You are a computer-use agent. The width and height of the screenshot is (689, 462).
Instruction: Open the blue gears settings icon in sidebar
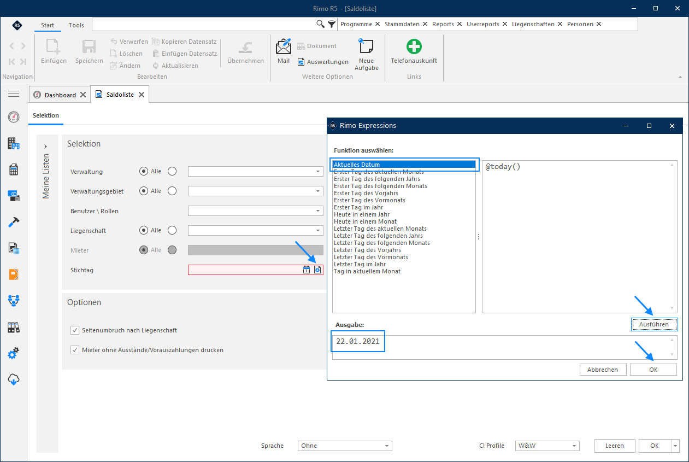coord(14,353)
